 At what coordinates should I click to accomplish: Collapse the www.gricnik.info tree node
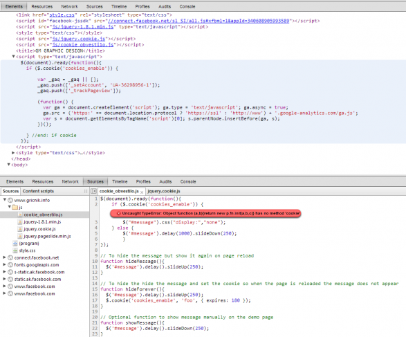(x=5, y=200)
